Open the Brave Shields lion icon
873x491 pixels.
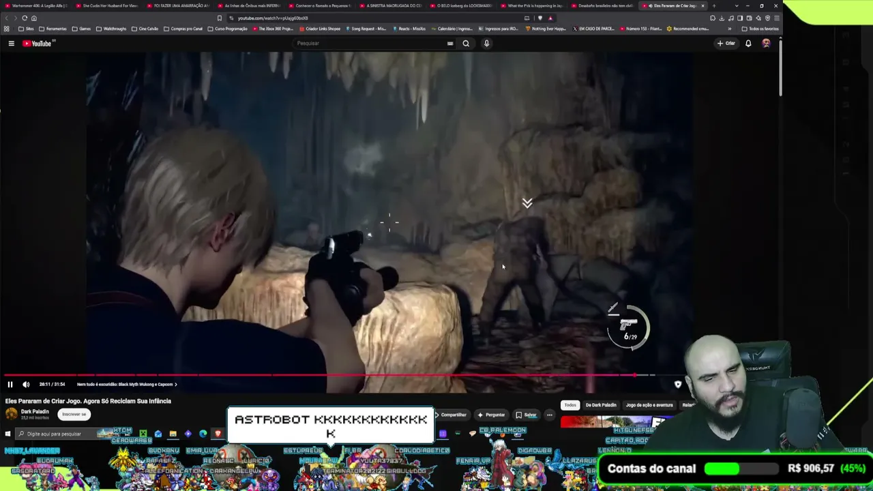click(x=540, y=18)
